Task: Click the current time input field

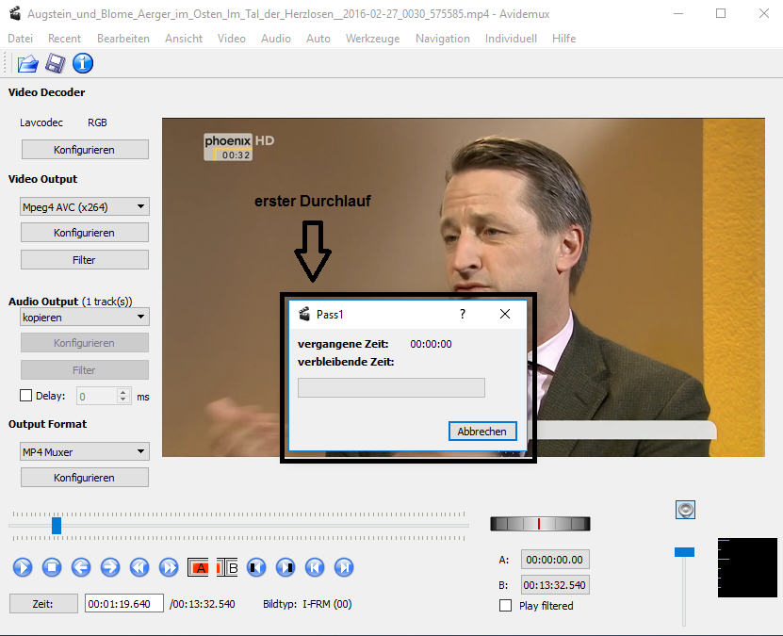Action: 123,603
